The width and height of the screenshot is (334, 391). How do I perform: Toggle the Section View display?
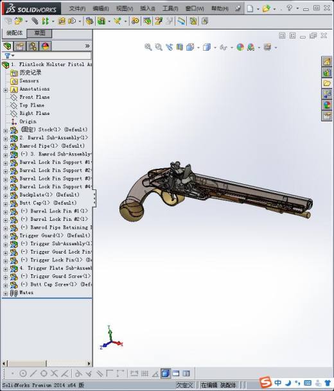(180, 47)
